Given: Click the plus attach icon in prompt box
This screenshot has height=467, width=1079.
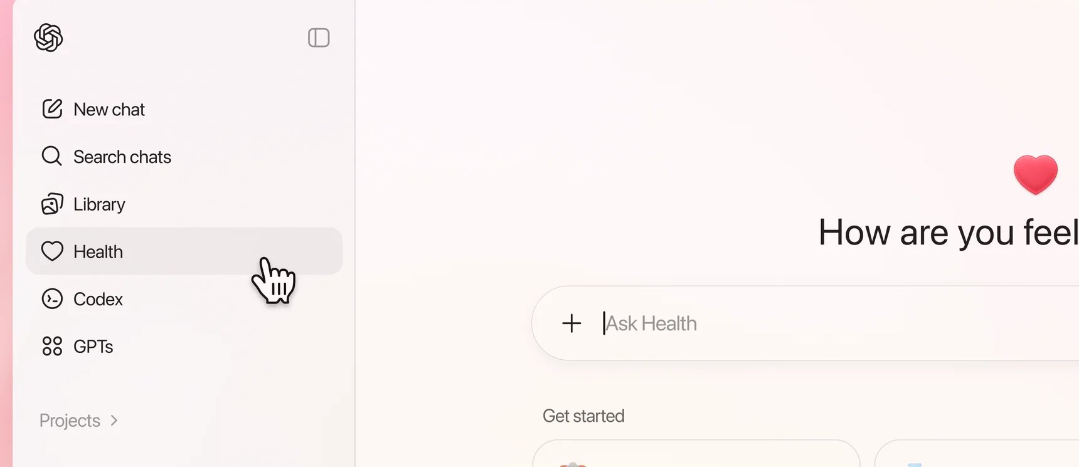Looking at the screenshot, I should click(571, 323).
